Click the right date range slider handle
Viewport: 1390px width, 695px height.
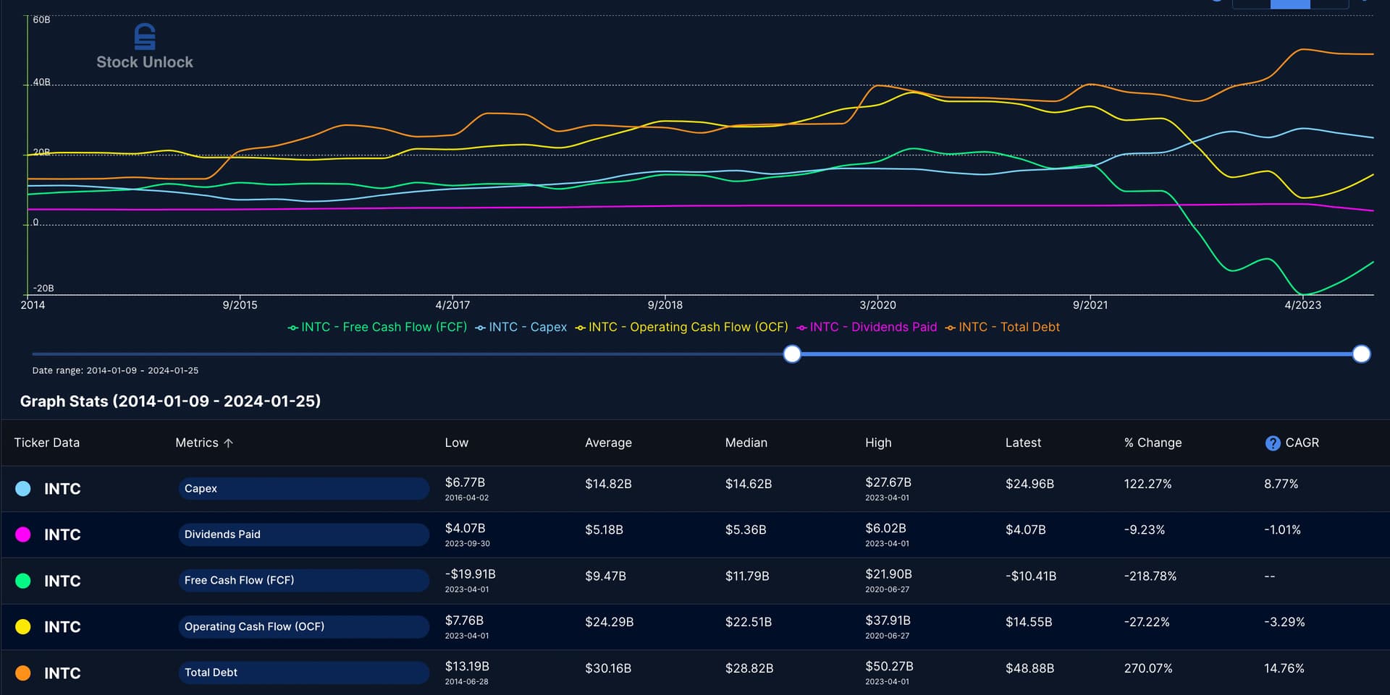[1362, 354]
